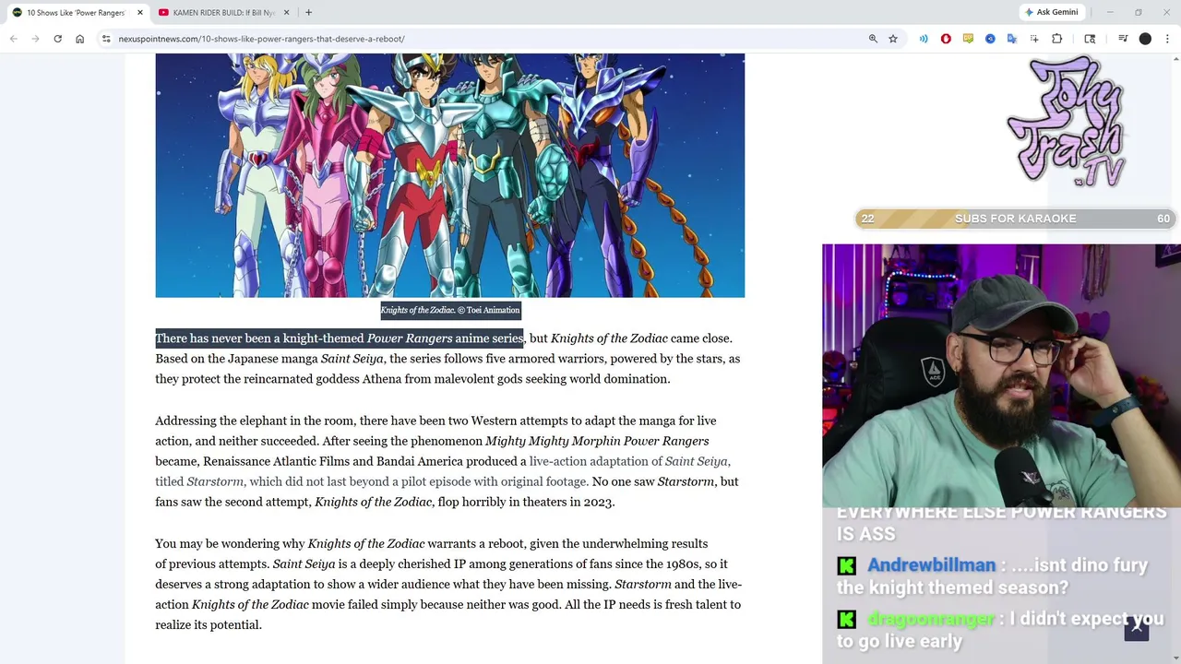1181x664 pixels.
Task: Open the media controls icon
Action: (1123, 39)
